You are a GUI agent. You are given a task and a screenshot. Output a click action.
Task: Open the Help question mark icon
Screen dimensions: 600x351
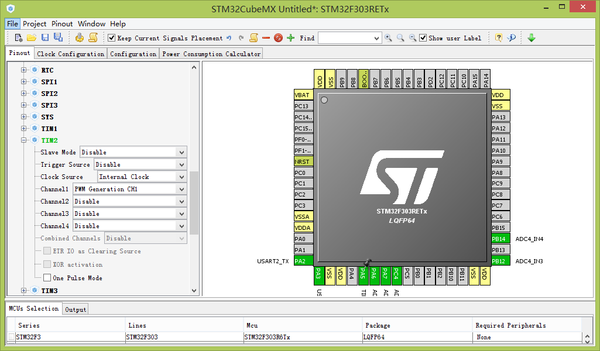click(498, 37)
